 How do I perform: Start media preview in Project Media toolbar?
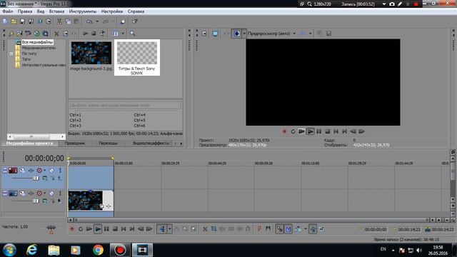[x=86, y=34]
